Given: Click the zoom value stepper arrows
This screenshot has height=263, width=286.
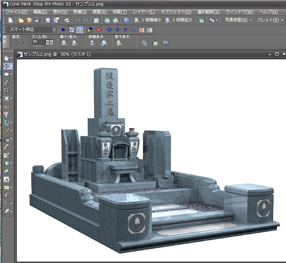Looking at the screenshot, I should pos(47,42).
